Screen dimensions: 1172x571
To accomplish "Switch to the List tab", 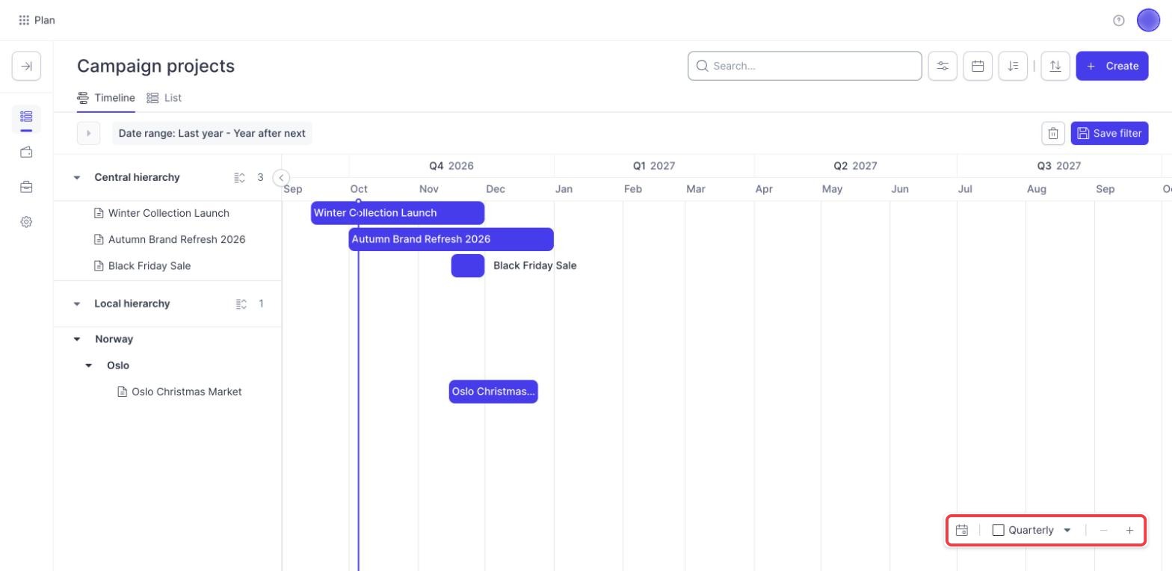I will pyautogui.click(x=164, y=98).
